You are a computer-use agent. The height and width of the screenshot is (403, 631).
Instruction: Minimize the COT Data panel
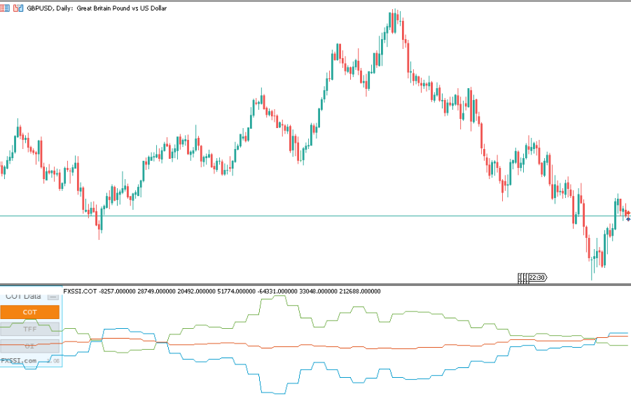[x=53, y=297]
